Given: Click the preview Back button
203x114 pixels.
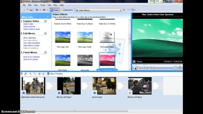Looking at the screenshot, I should 144,68.
